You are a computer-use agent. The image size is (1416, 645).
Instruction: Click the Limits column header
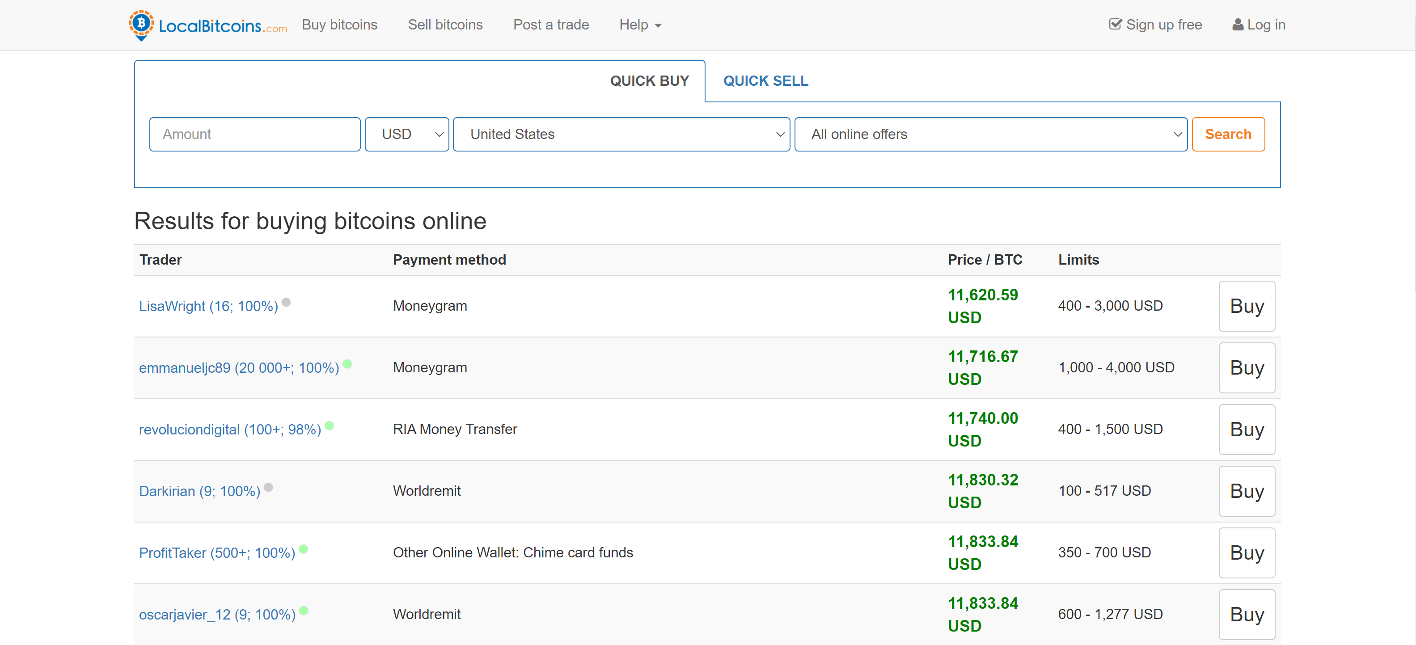pyautogui.click(x=1078, y=260)
